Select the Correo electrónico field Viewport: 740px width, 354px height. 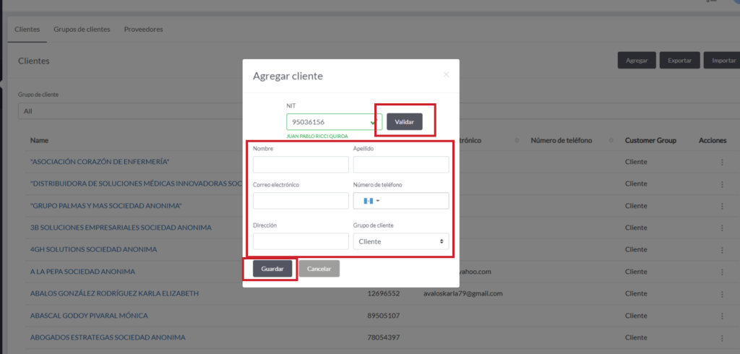coord(301,201)
